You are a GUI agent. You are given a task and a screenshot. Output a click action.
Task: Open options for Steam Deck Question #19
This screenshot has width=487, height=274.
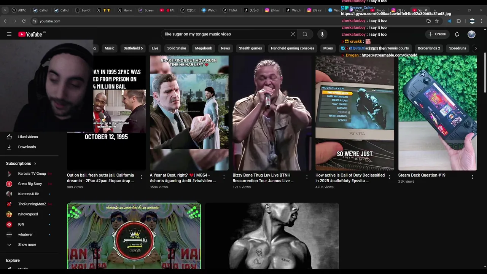(473, 177)
